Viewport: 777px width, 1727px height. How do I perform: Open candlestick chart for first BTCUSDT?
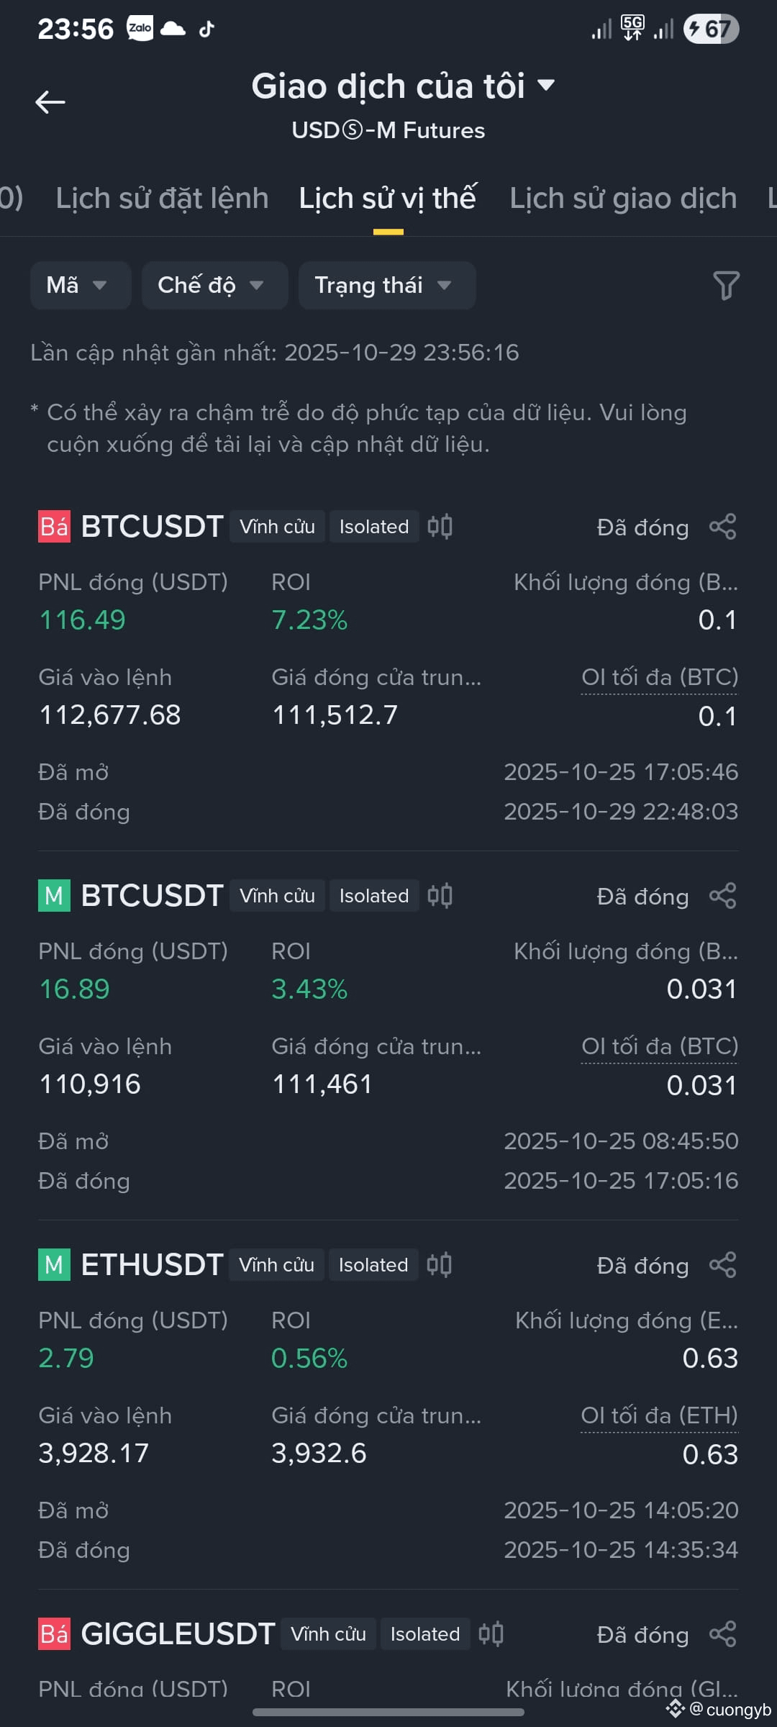click(440, 527)
